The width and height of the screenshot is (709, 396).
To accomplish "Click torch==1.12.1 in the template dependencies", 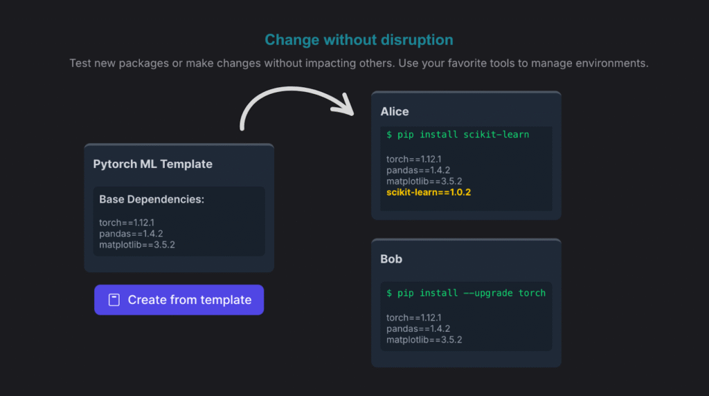I will (127, 223).
